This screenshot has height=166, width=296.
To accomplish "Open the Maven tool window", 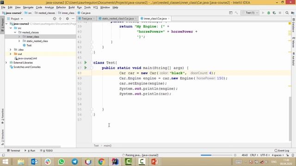I will point(294,42).
